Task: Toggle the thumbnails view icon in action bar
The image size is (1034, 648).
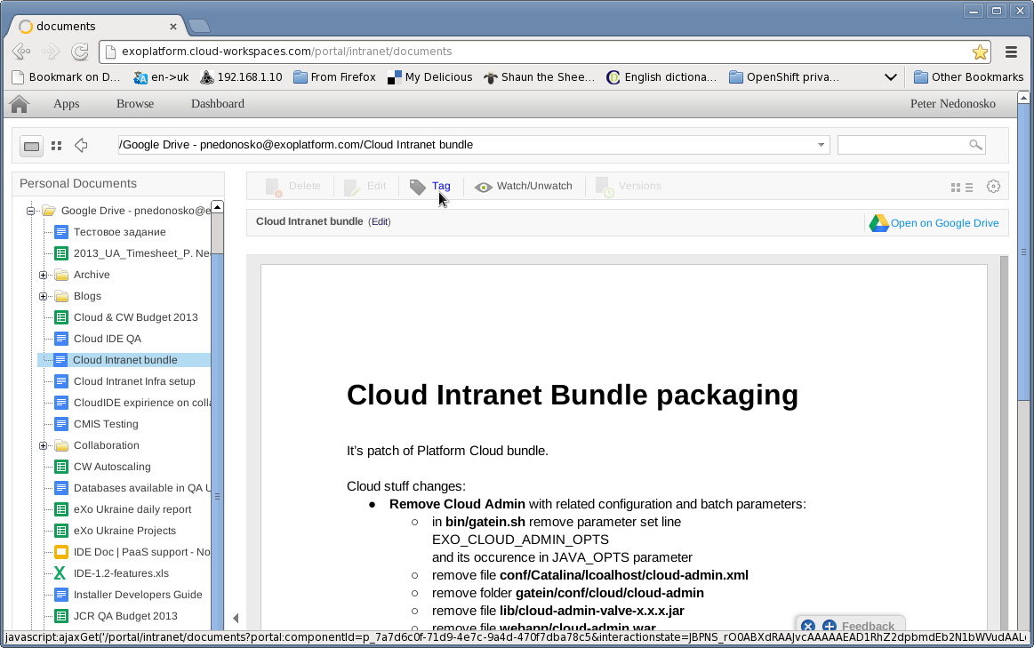Action: [x=956, y=188]
